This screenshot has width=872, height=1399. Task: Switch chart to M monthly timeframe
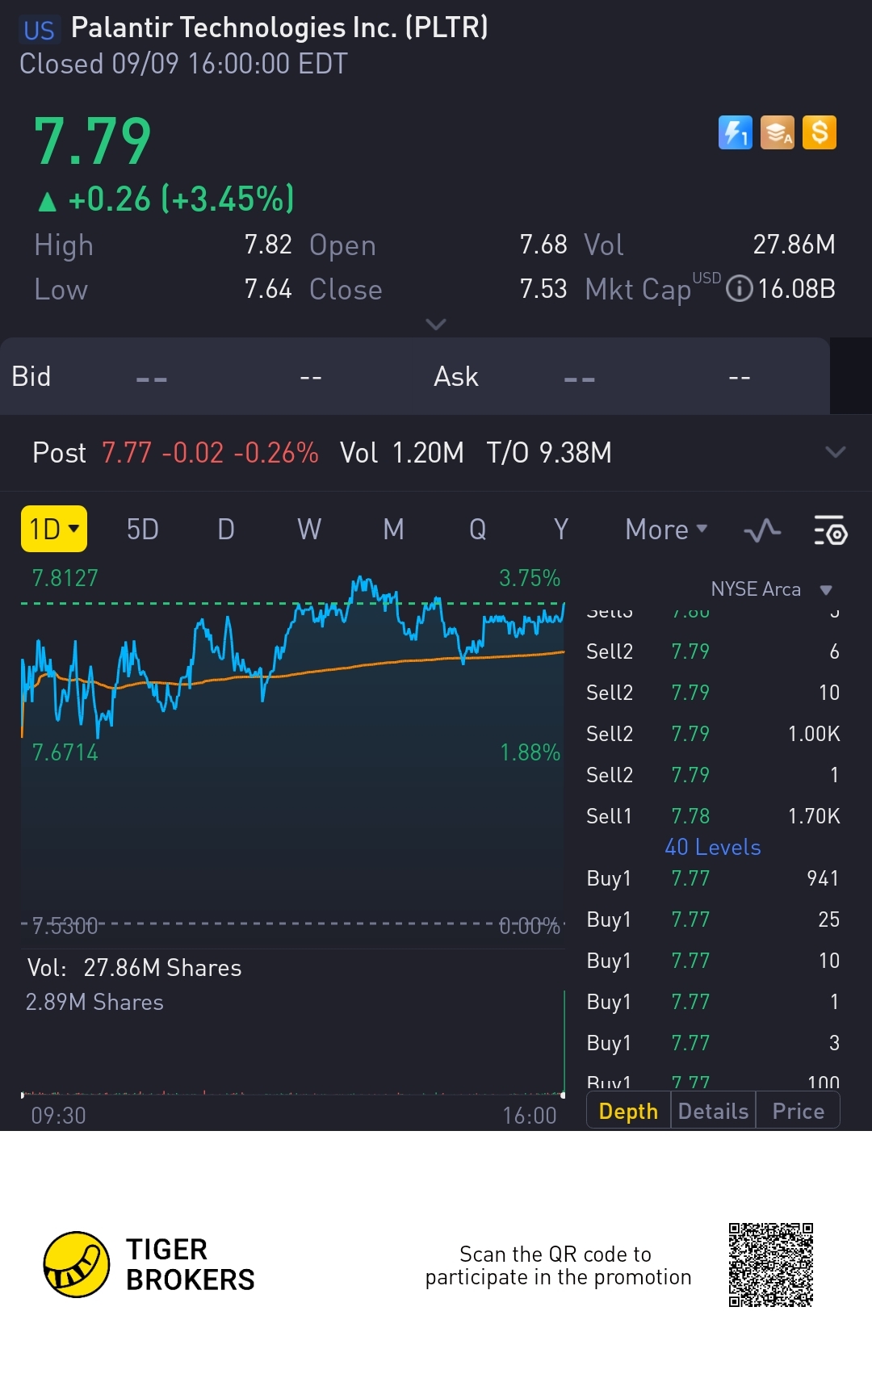pyautogui.click(x=393, y=530)
